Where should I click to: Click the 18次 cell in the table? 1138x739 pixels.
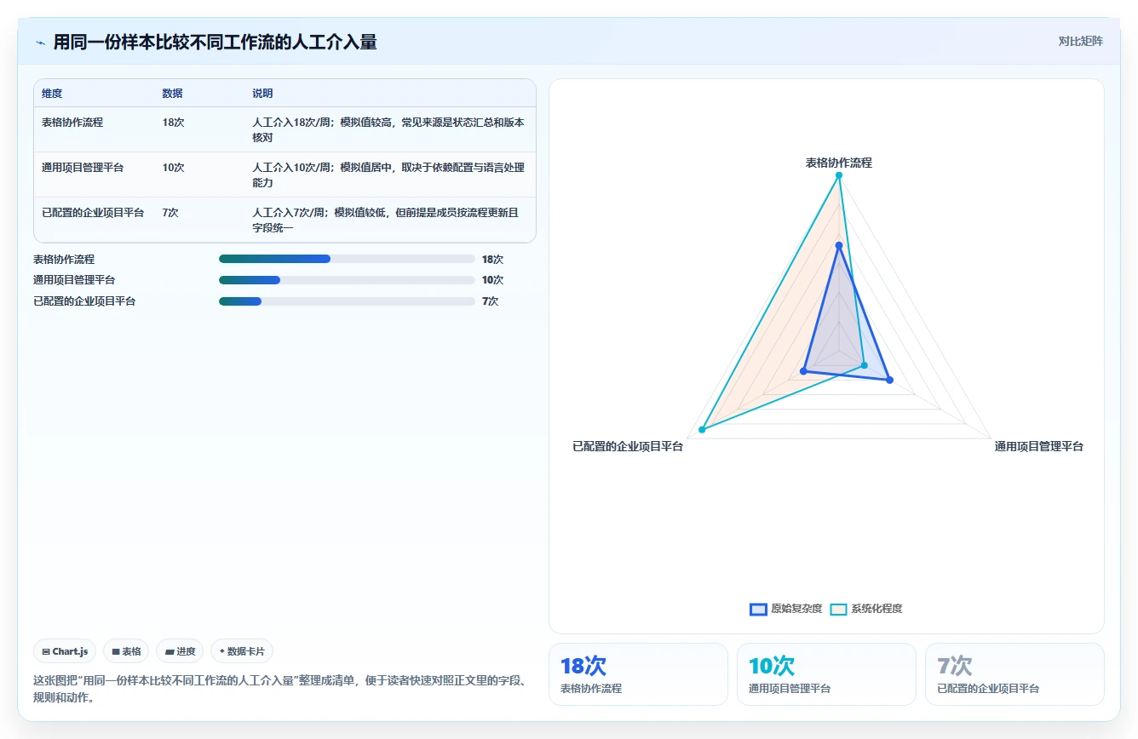click(173, 123)
